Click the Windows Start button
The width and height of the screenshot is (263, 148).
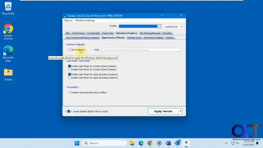pos(77,143)
